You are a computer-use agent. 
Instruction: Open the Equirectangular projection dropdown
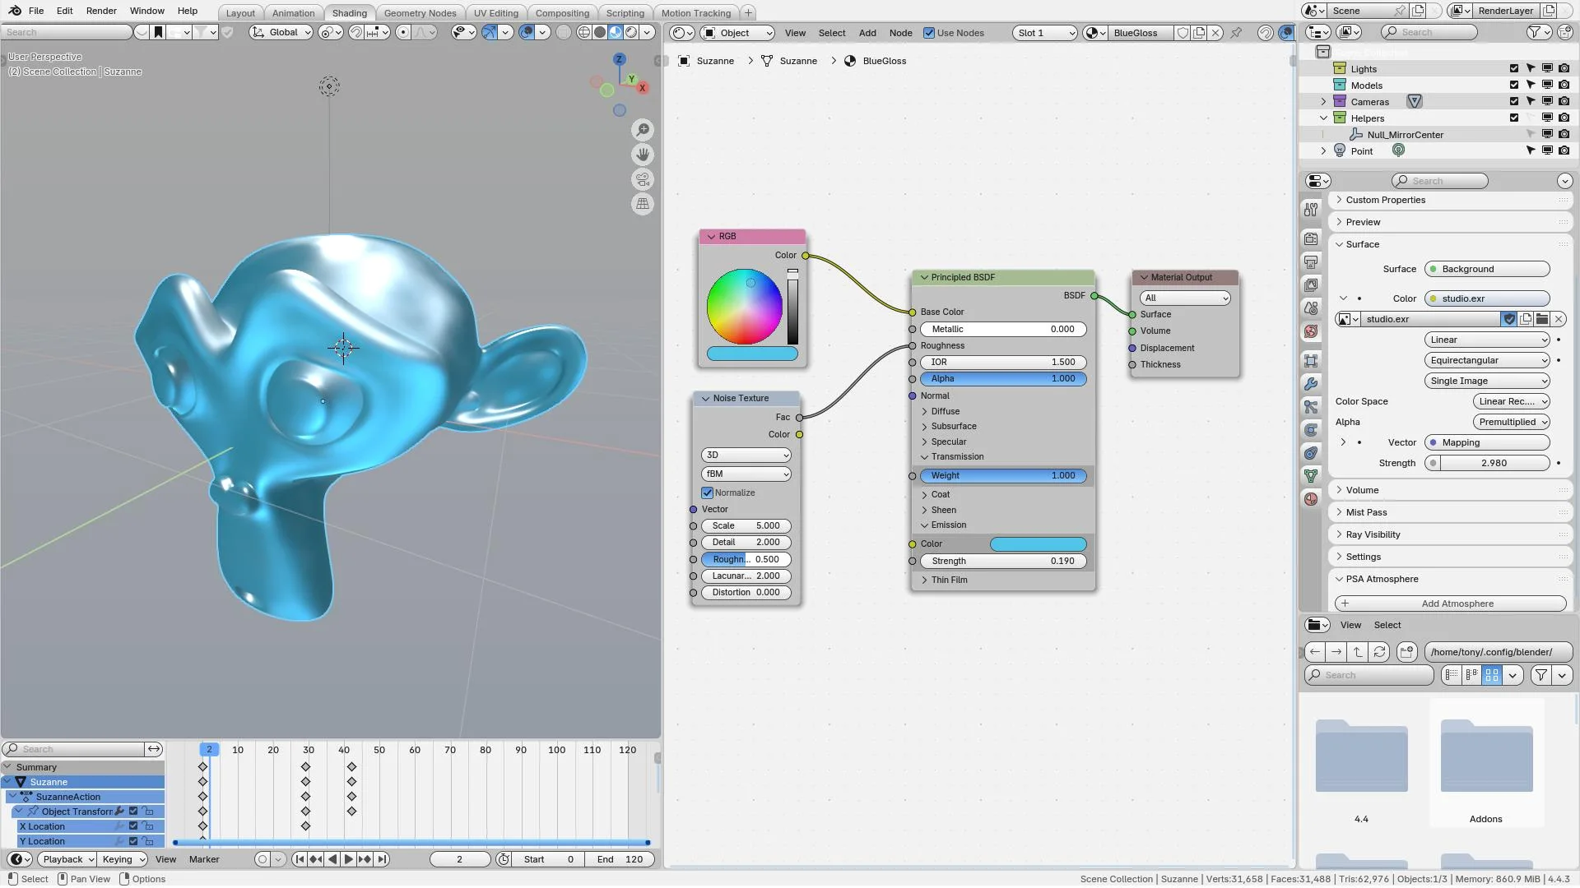click(1487, 360)
